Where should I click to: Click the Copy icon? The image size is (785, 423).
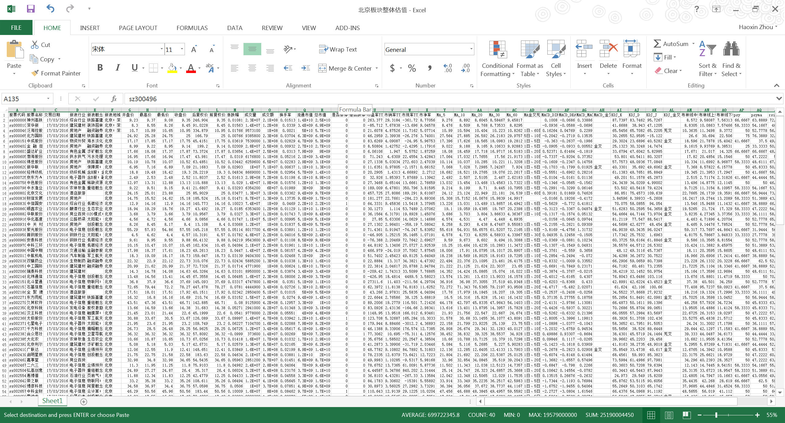[33, 59]
